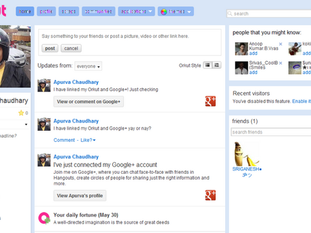Open the communities tab
This screenshot has height=233, width=311.
point(99,11)
